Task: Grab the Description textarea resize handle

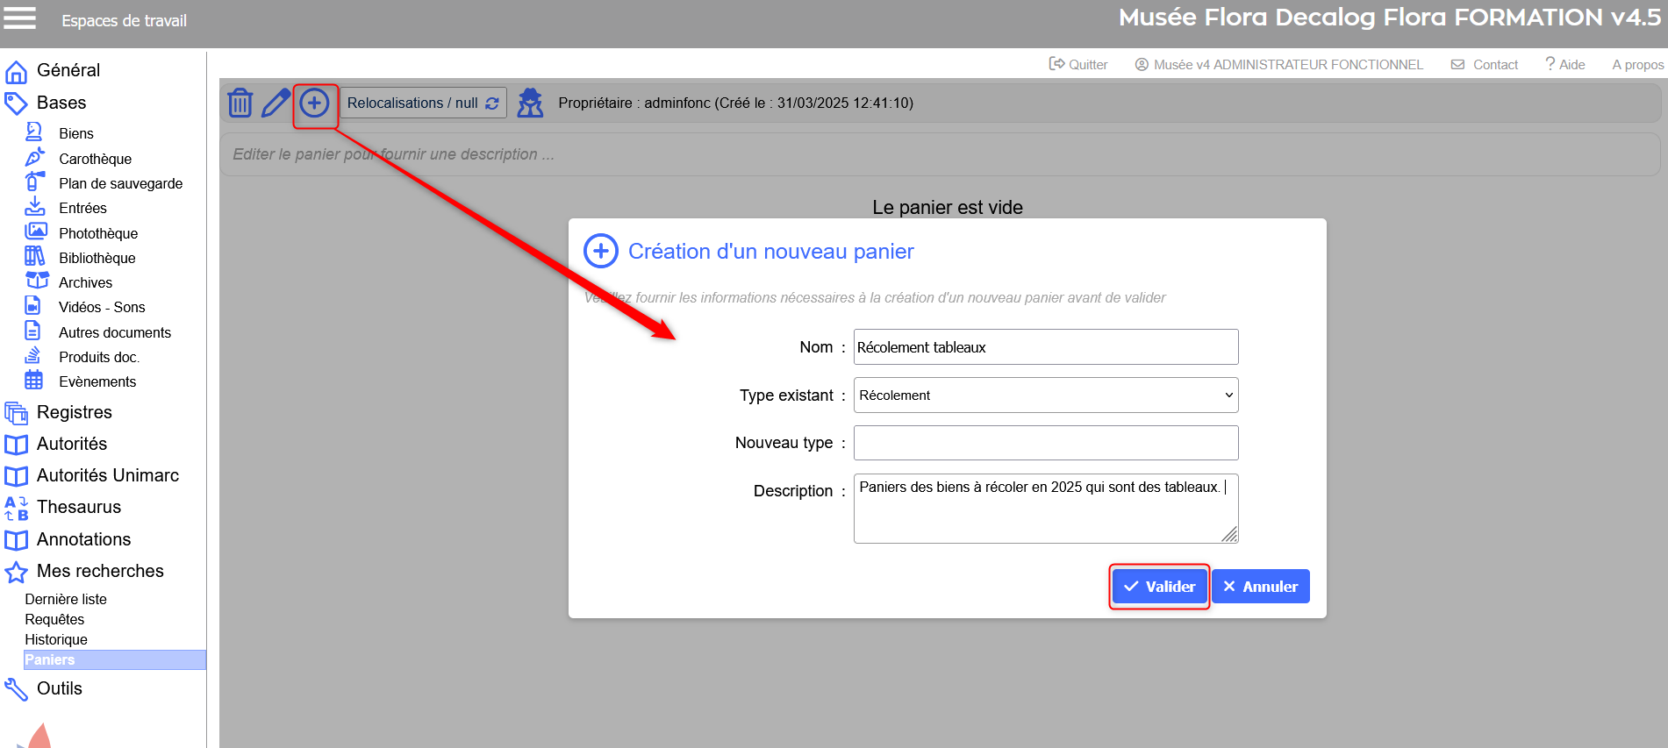Action: [1229, 535]
